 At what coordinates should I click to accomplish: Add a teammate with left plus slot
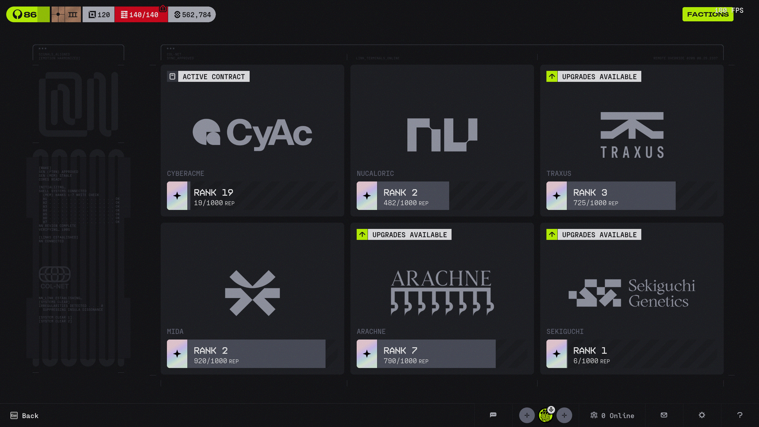point(527,415)
